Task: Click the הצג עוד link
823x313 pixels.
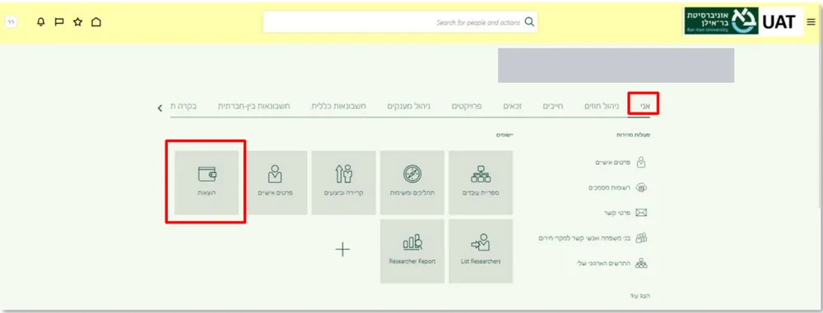Action: [x=640, y=297]
